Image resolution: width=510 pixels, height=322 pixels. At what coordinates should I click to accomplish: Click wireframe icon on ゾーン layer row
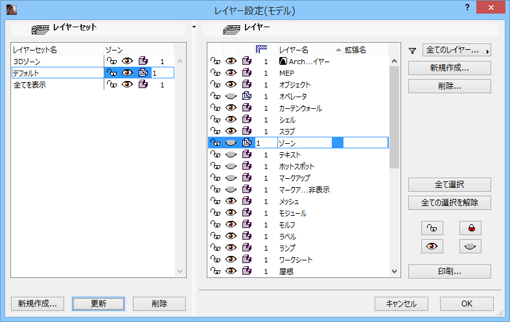[247, 143]
